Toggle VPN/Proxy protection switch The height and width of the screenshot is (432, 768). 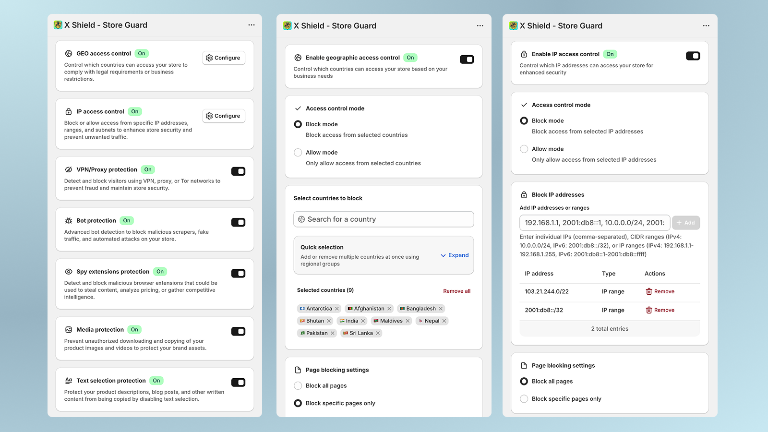[238, 171]
